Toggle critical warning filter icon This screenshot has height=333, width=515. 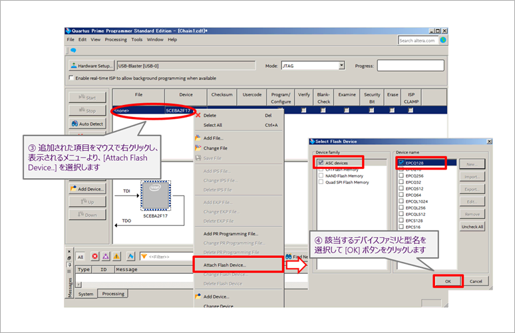pyautogui.click(x=106, y=257)
